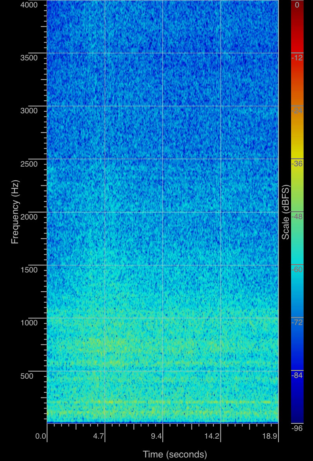Screen dimensions: 313x461
Task: Select the -60 dBFS color scale label
Action: (x=297, y=270)
